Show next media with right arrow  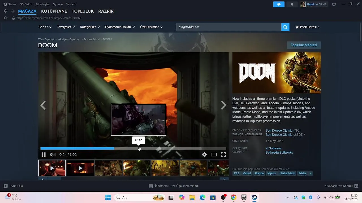pos(224,105)
